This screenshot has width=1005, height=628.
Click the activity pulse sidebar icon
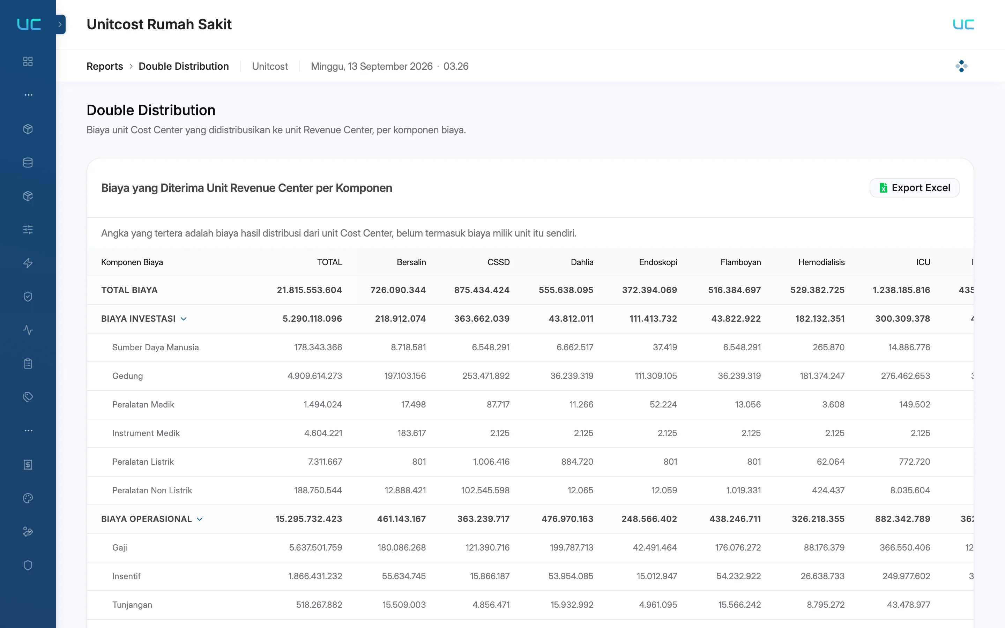coord(28,330)
